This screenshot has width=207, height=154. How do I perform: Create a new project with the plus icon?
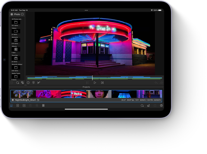click(x=18, y=106)
